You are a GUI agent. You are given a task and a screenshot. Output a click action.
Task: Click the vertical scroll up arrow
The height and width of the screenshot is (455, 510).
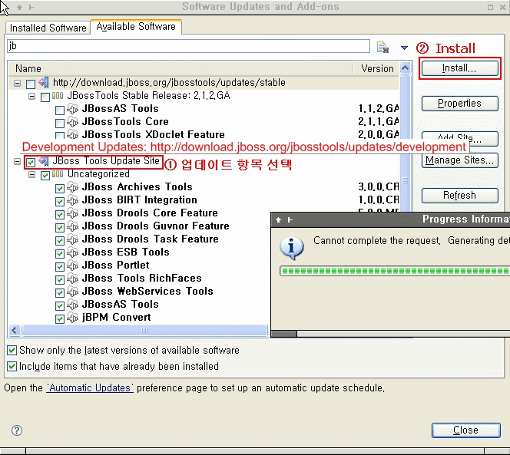tap(405, 68)
